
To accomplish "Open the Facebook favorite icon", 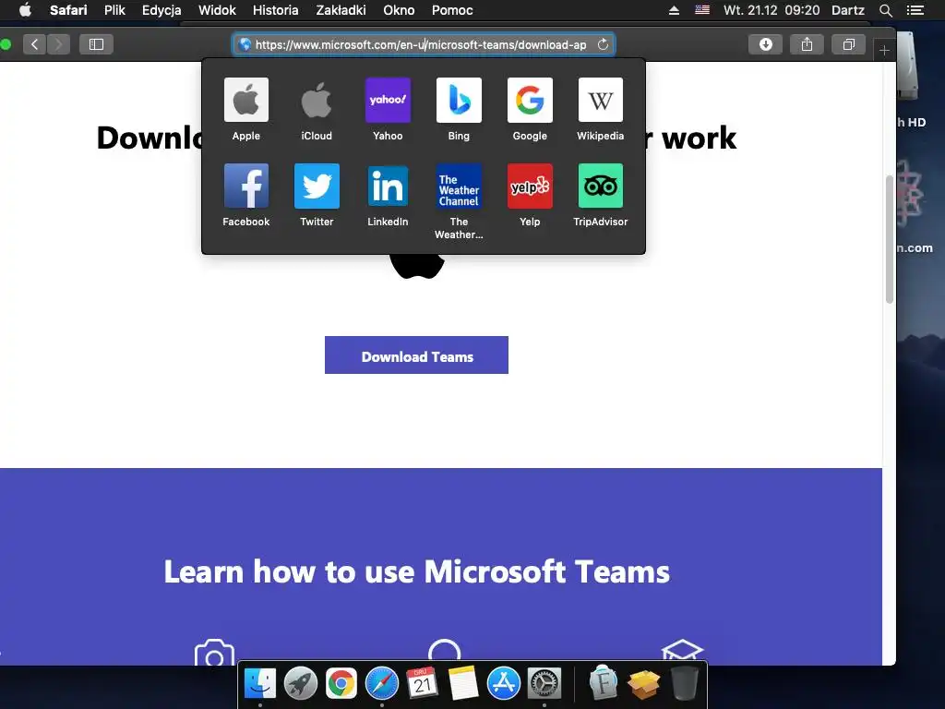I will [245, 186].
